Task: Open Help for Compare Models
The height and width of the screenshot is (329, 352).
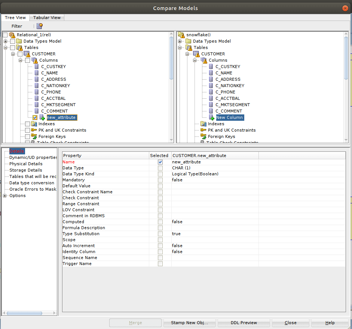Action: pos(330,323)
